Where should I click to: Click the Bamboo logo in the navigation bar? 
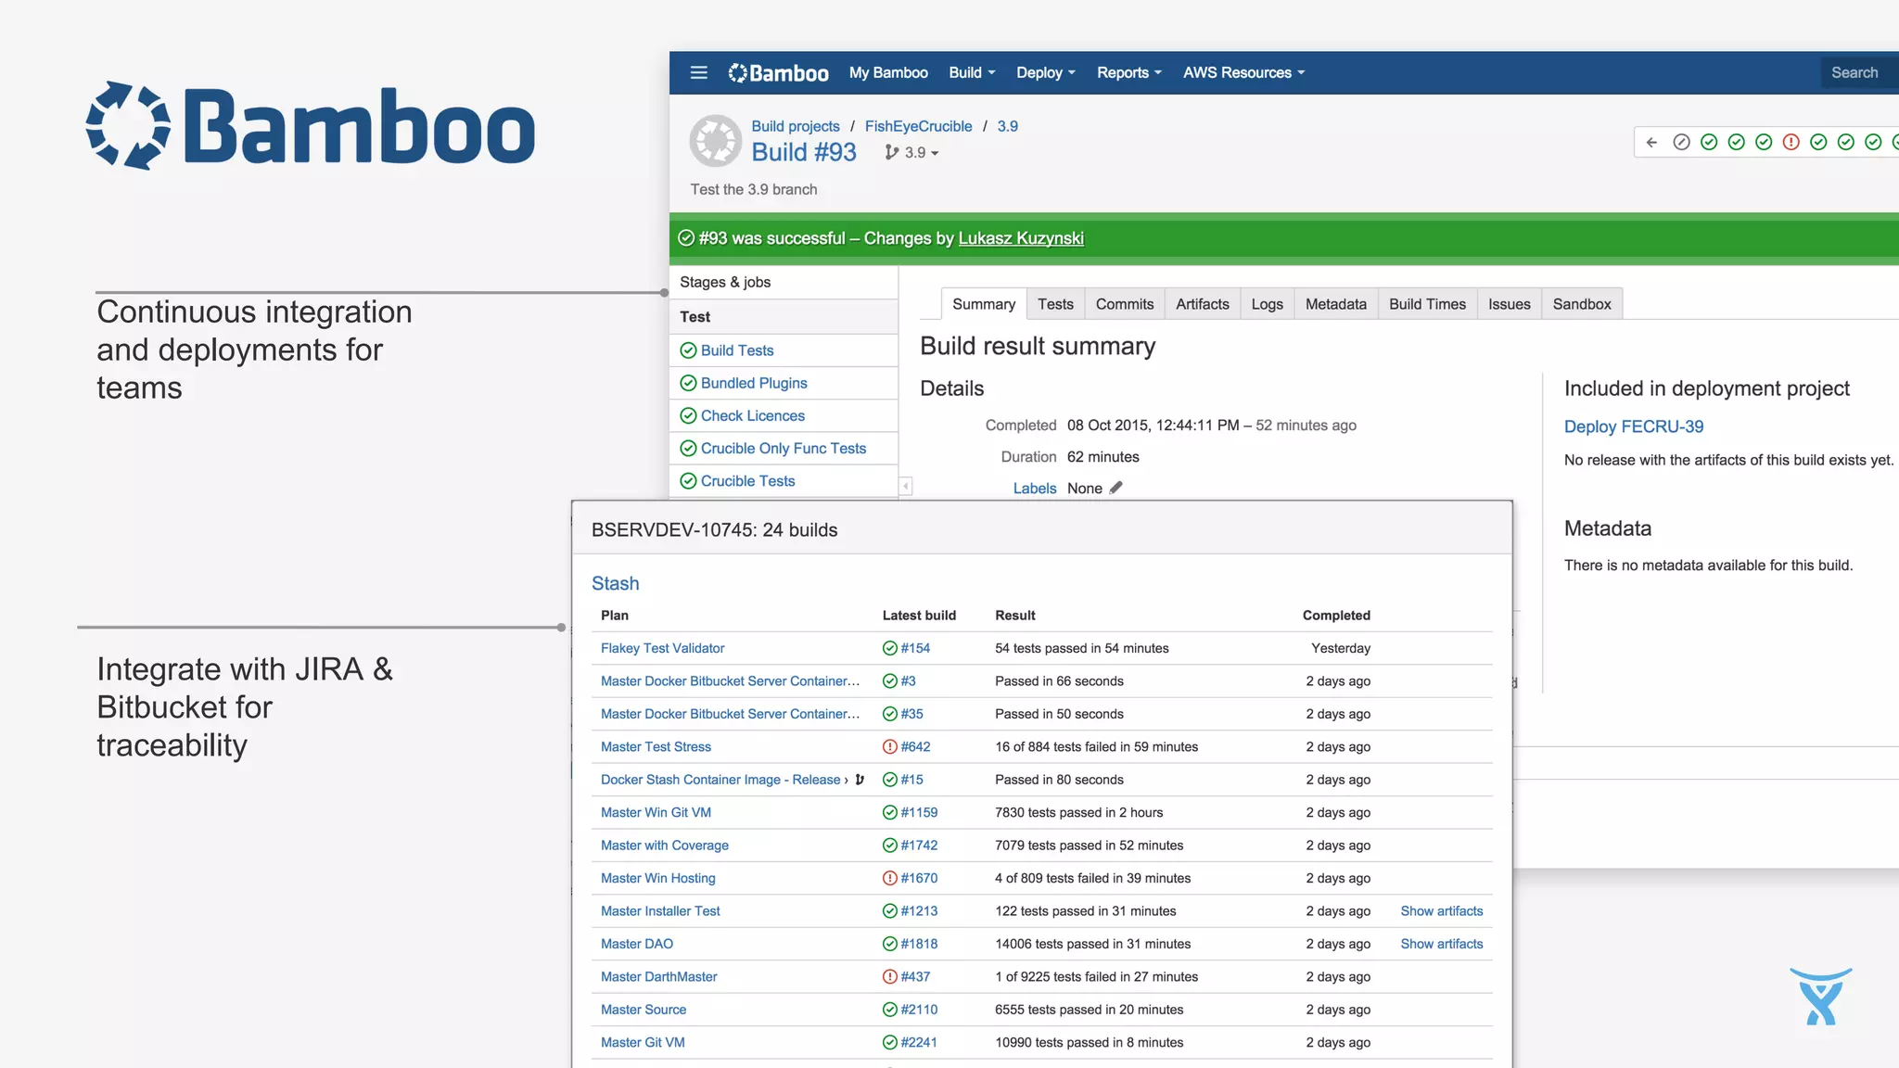(x=778, y=72)
